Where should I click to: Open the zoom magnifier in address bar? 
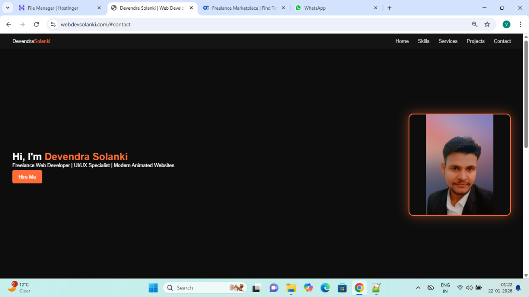(x=475, y=25)
